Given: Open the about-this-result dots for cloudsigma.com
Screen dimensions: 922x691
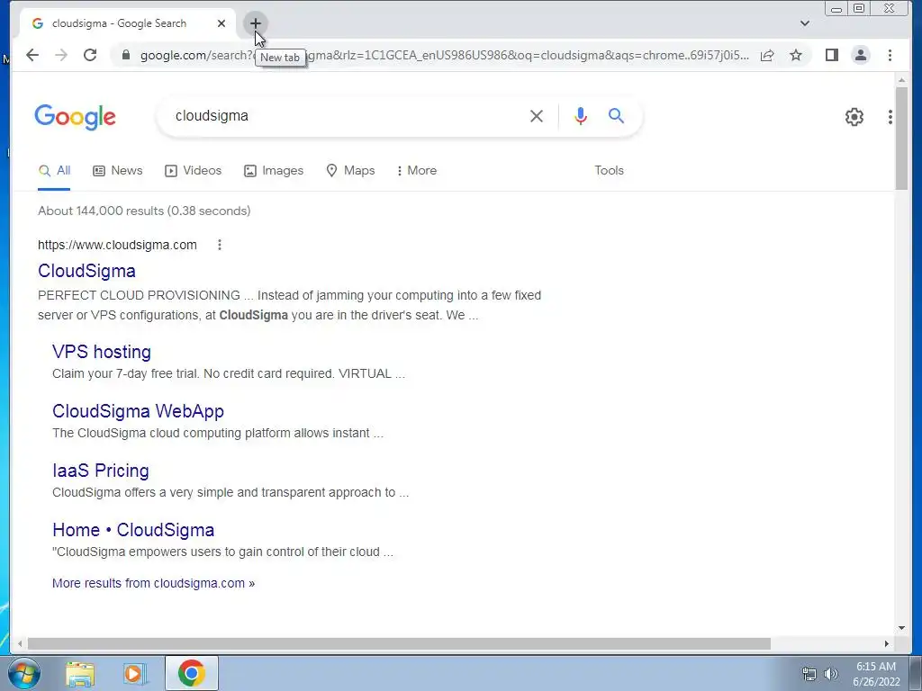Looking at the screenshot, I should tap(220, 245).
